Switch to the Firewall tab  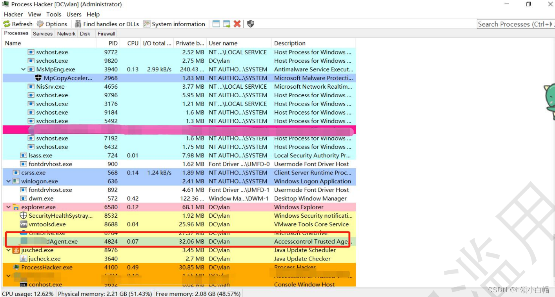[106, 34]
